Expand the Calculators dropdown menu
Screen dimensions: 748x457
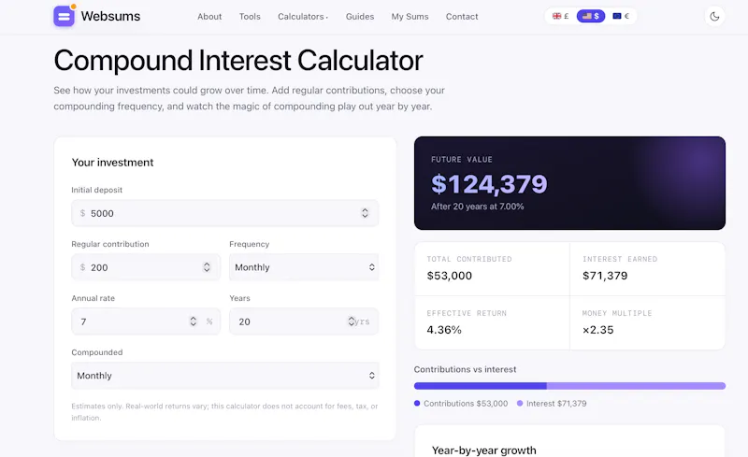(x=303, y=17)
